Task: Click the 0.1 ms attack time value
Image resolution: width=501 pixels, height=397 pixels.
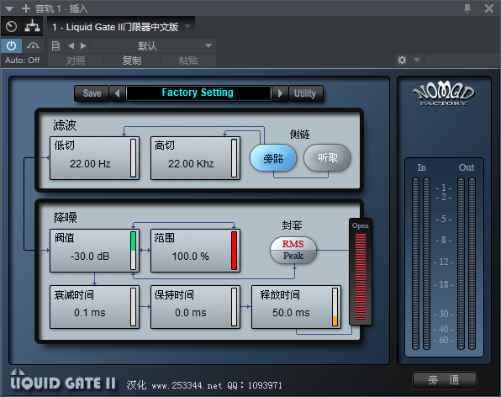Action: pos(90,312)
